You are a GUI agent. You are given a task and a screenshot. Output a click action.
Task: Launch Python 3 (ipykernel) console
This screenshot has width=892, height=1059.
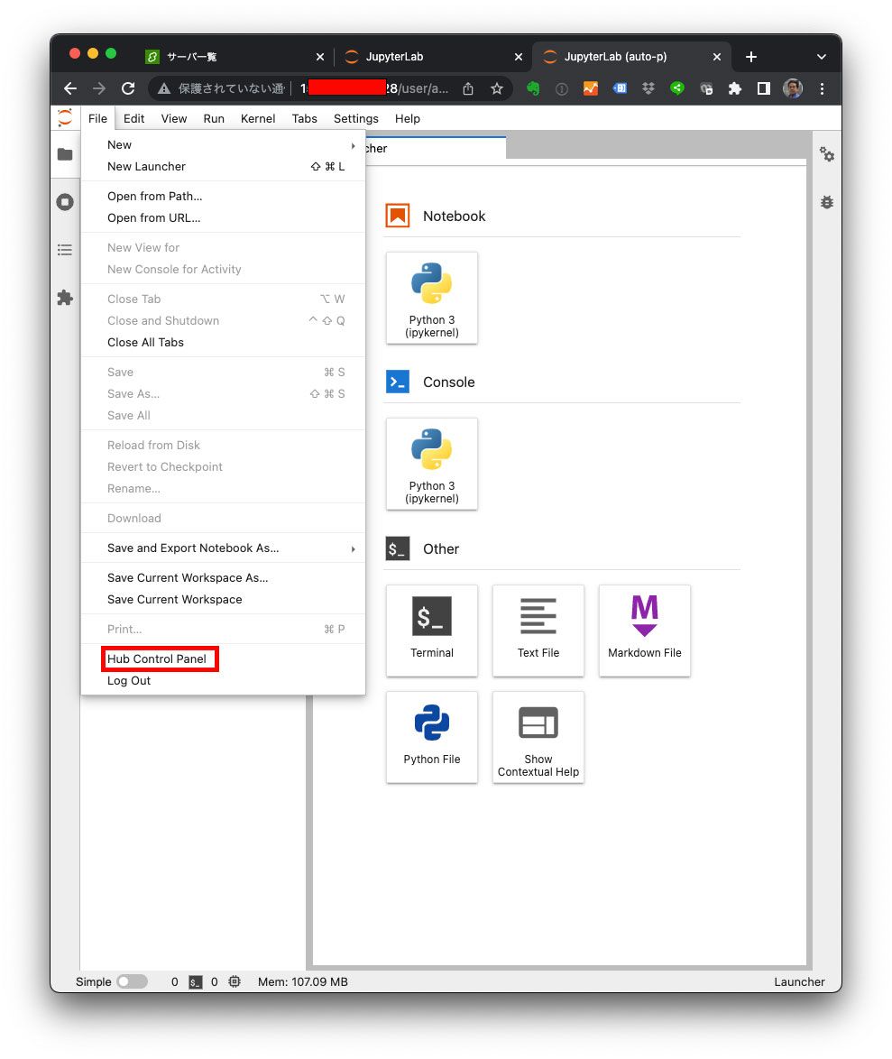[x=431, y=464]
